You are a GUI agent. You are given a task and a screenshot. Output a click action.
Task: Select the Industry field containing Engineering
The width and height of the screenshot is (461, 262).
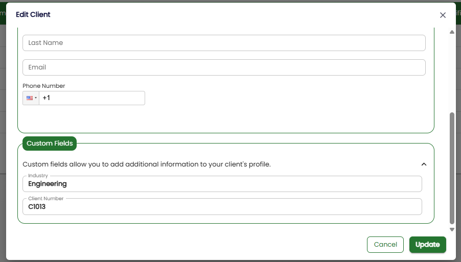point(222,184)
